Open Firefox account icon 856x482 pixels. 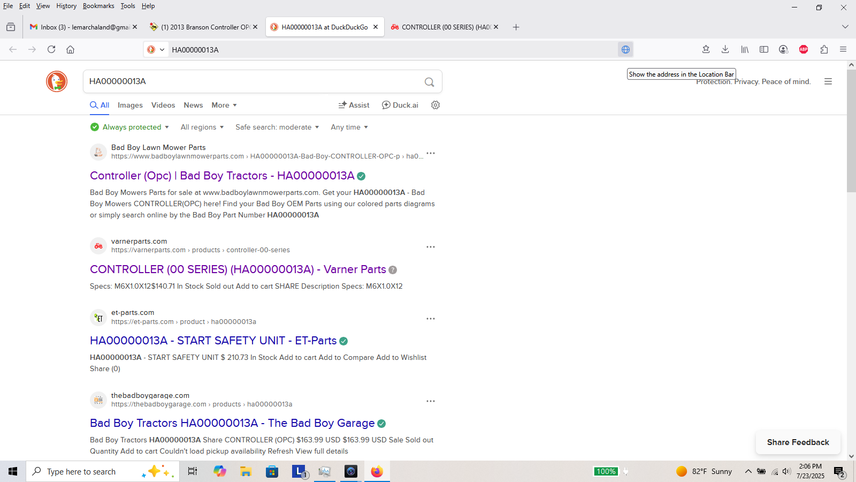[x=784, y=49]
